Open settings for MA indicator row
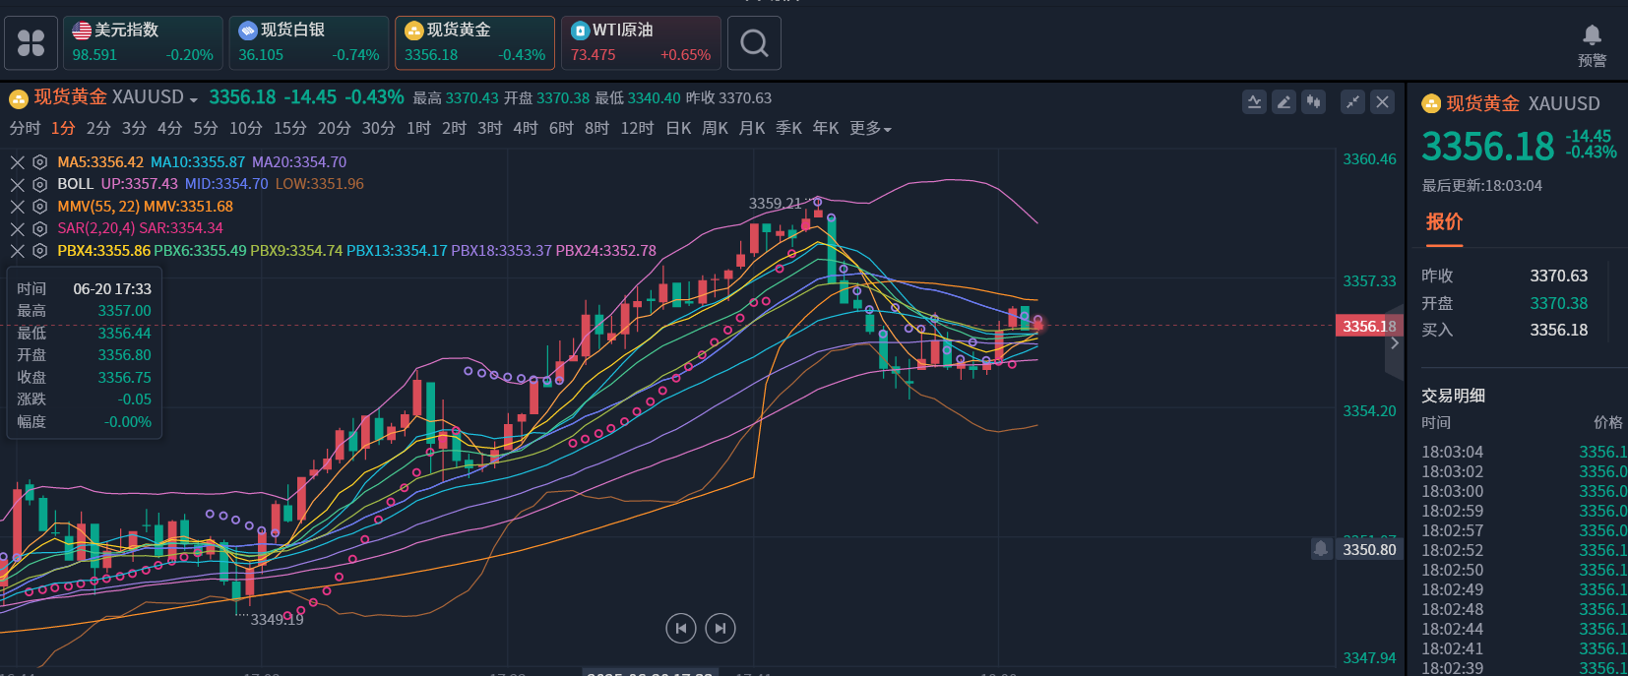1628x676 pixels. (39, 162)
